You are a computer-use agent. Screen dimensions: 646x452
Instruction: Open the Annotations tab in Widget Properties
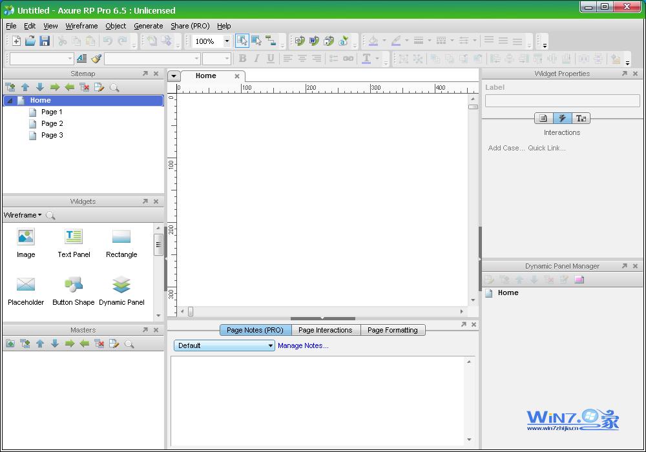(543, 118)
